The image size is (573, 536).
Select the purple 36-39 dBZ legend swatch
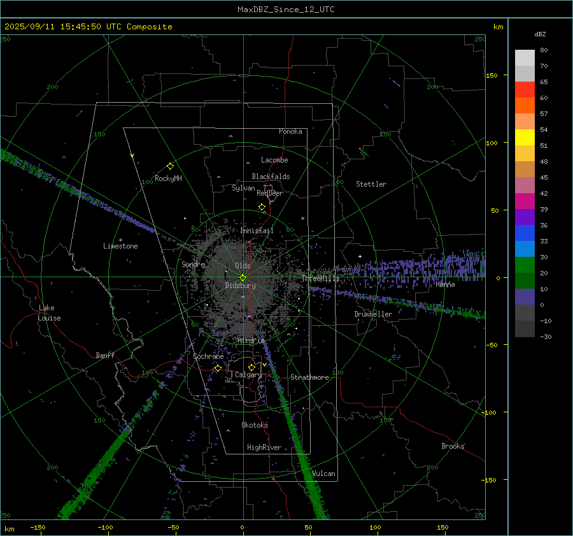525,217
